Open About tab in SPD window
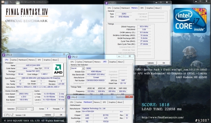This screenshot has height=123, width=211. (x=120, y=62)
